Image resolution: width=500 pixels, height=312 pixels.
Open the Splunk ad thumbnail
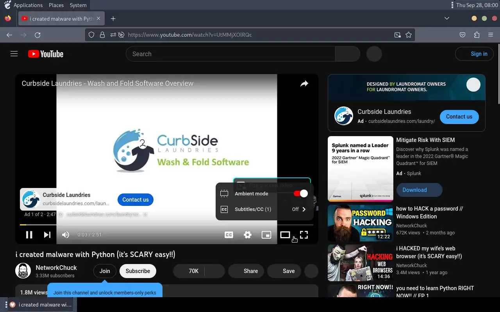(x=360, y=169)
